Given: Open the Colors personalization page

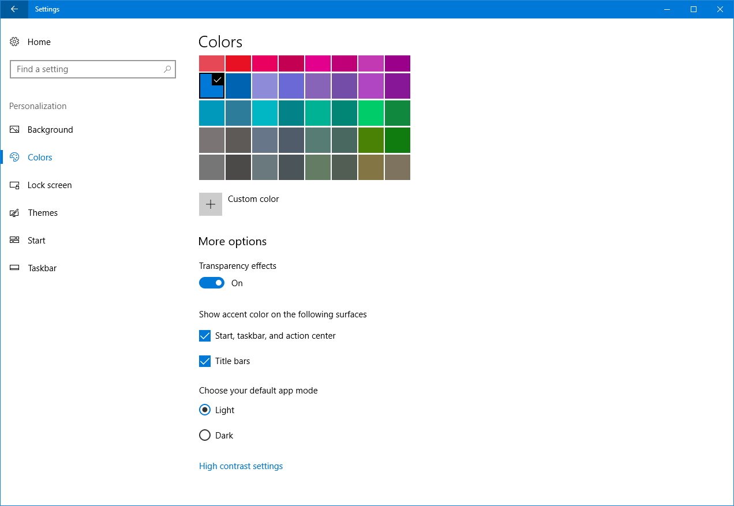Looking at the screenshot, I should pos(40,158).
